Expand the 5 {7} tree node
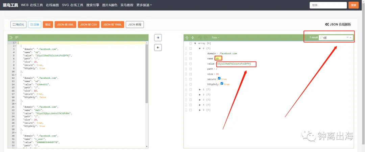This screenshot has width=365, height=152. tap(200, 110)
